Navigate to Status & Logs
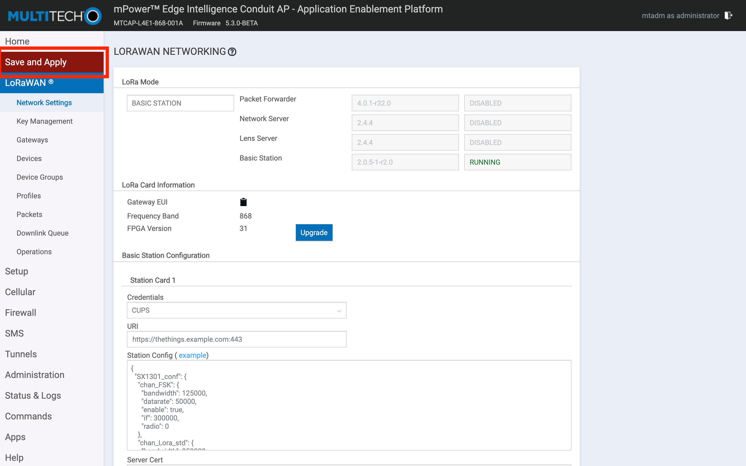 click(33, 395)
